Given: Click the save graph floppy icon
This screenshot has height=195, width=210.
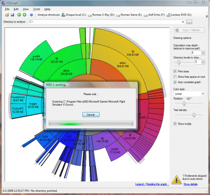Looking at the screenshot, I should 13,15.
